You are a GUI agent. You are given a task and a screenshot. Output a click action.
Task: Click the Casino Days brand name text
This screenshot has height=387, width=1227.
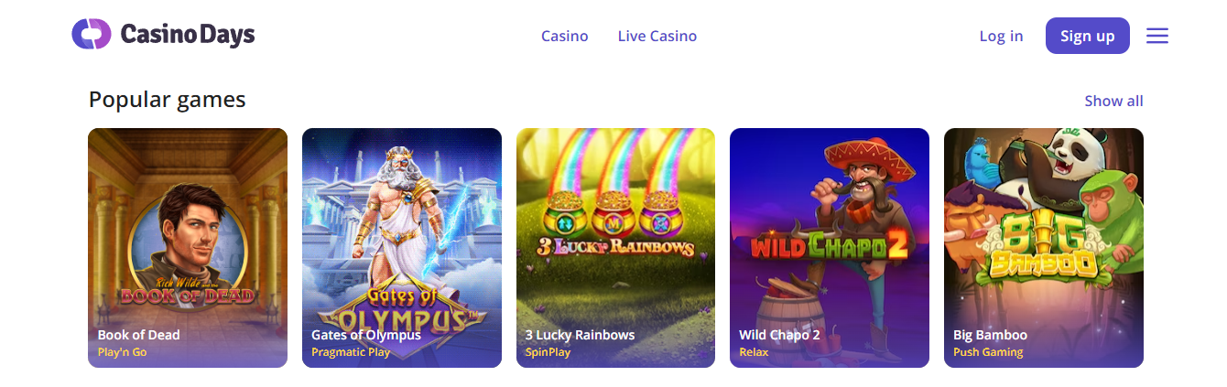(188, 36)
